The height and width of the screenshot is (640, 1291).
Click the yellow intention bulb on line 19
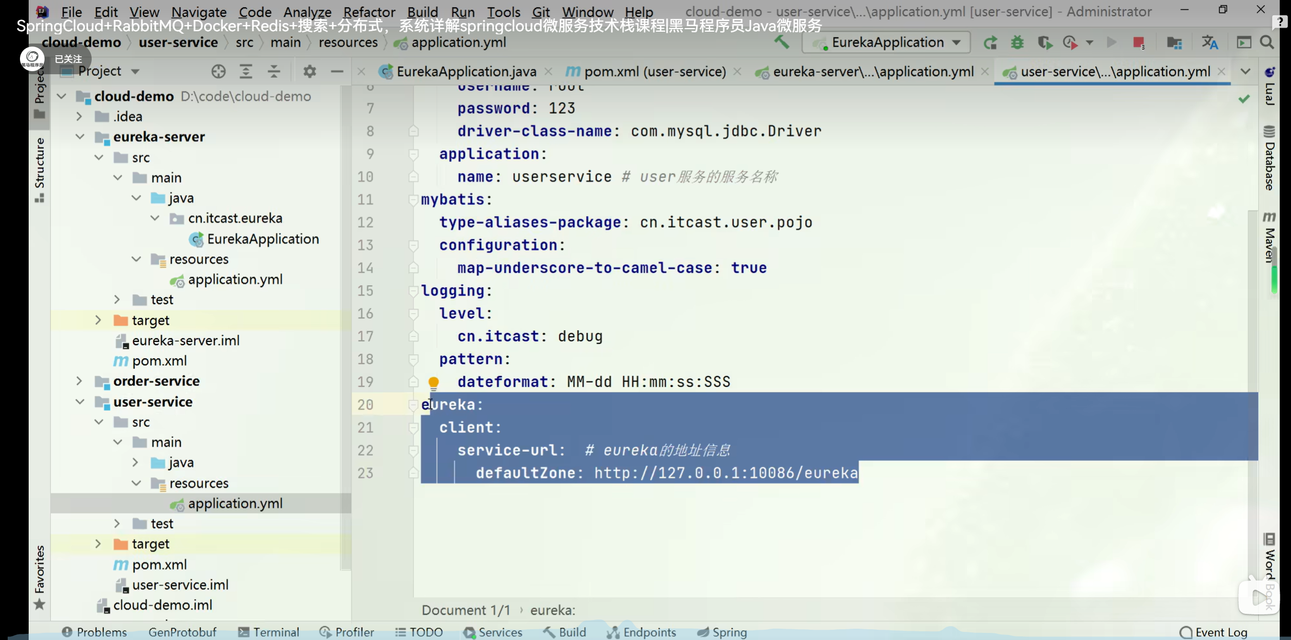[x=433, y=382]
